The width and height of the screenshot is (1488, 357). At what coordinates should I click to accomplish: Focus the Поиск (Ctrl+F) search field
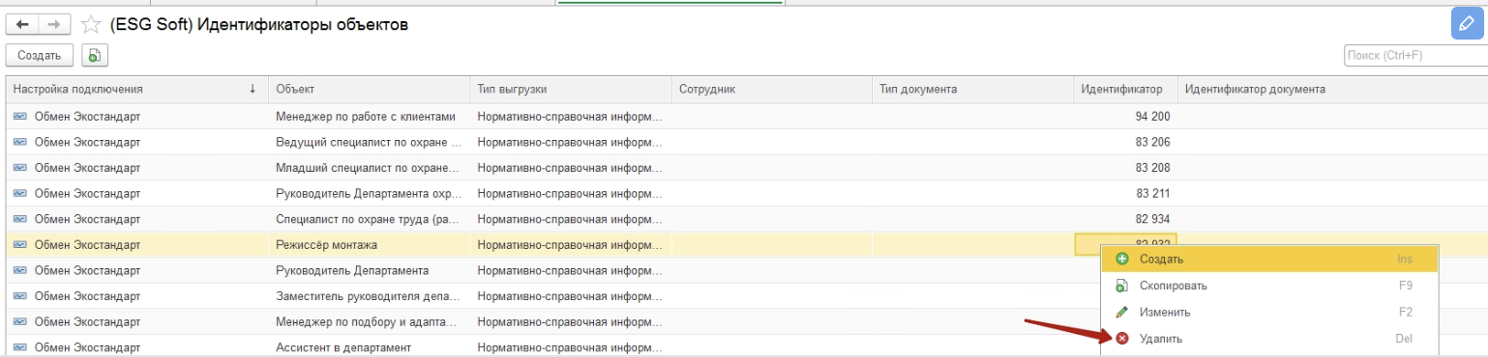[x=1415, y=56]
